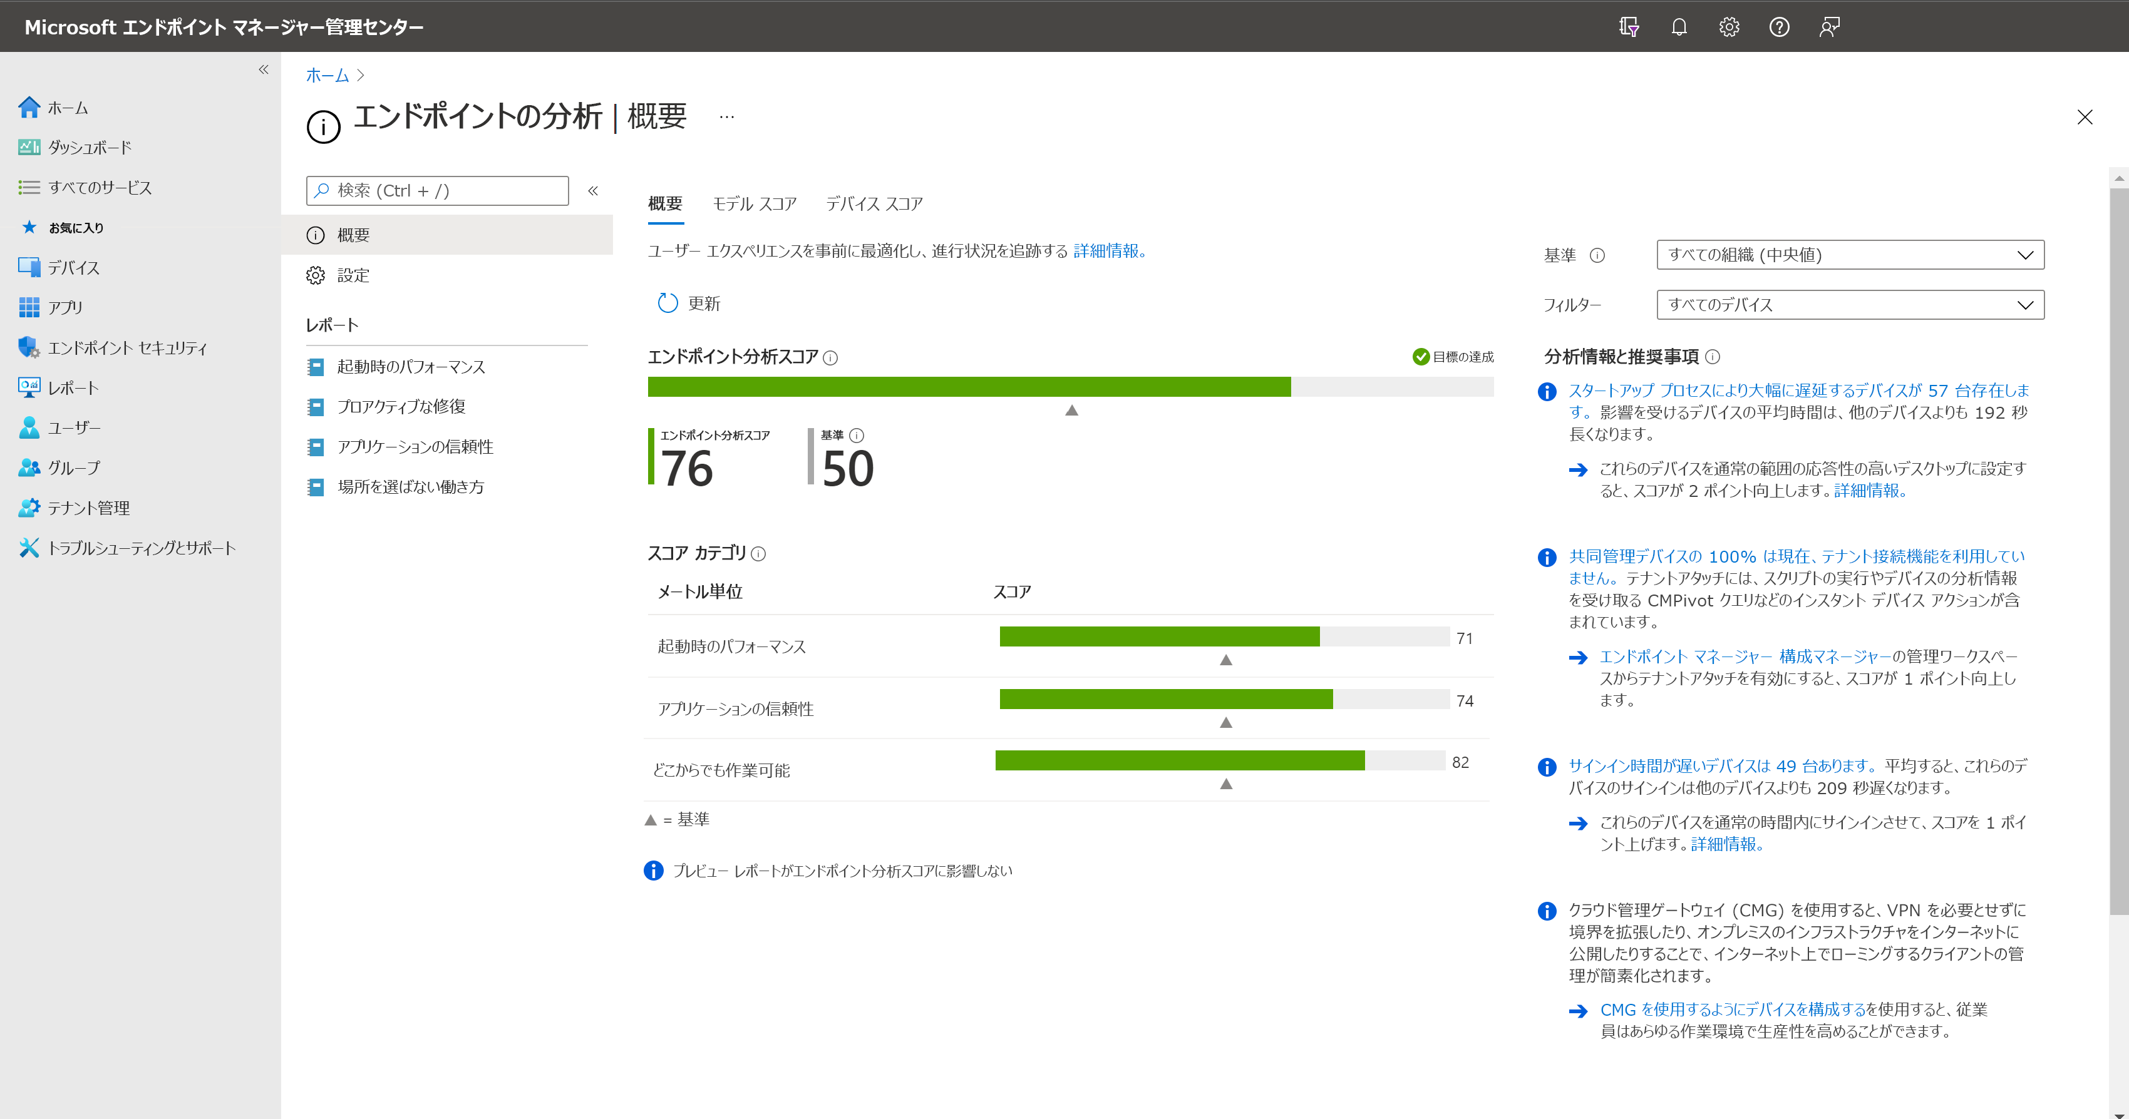This screenshot has height=1119, width=2129.
Task: Click the 目標の達成 status indicator
Action: click(x=1454, y=357)
